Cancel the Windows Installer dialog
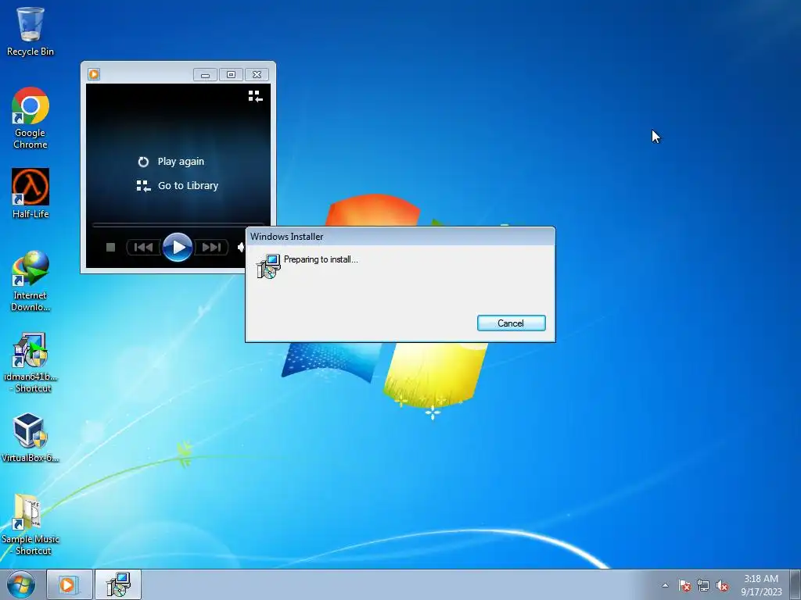Screen dimensions: 801x600 coord(512,323)
